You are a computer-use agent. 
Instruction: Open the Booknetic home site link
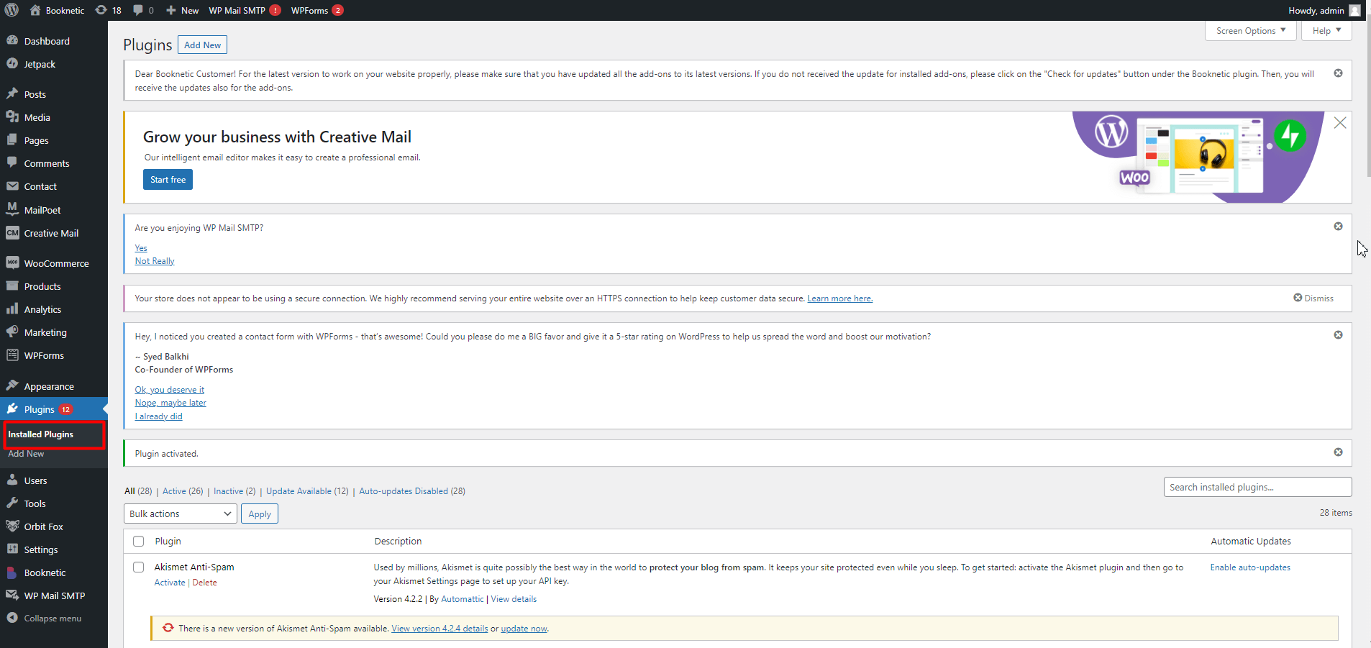click(x=57, y=10)
